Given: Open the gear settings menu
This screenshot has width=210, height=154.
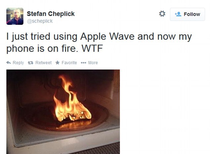Looking at the screenshot, I should [x=162, y=14].
